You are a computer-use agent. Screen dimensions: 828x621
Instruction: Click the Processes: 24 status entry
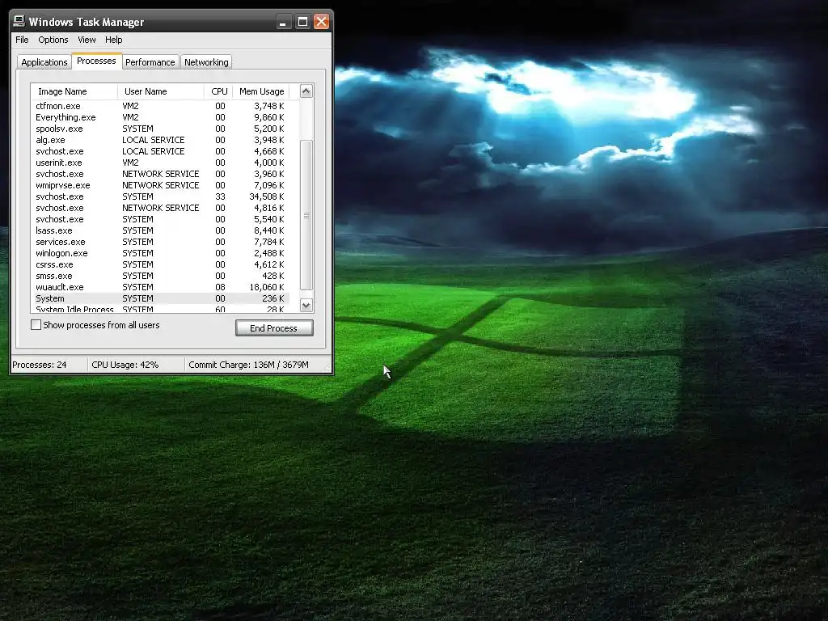[40, 365]
